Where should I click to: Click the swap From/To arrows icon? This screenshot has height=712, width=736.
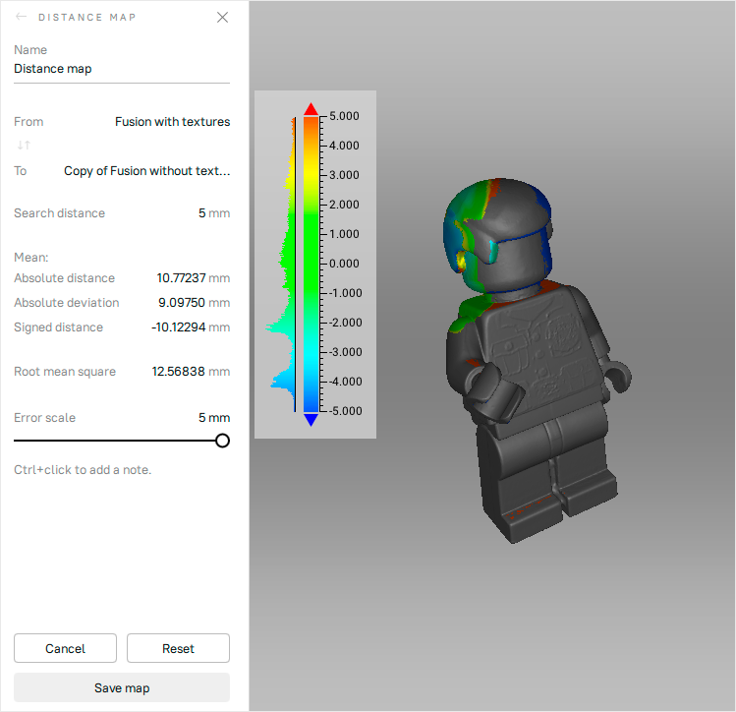[x=24, y=146]
